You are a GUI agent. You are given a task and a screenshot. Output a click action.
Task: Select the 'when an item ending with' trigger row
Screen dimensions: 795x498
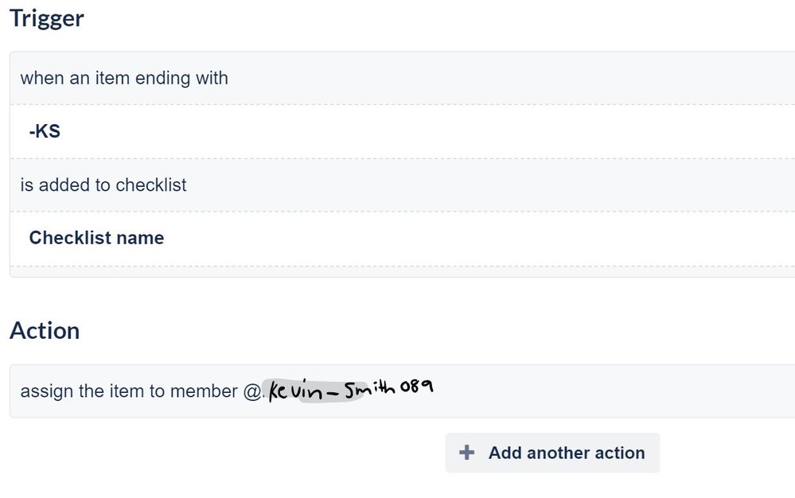pos(403,78)
